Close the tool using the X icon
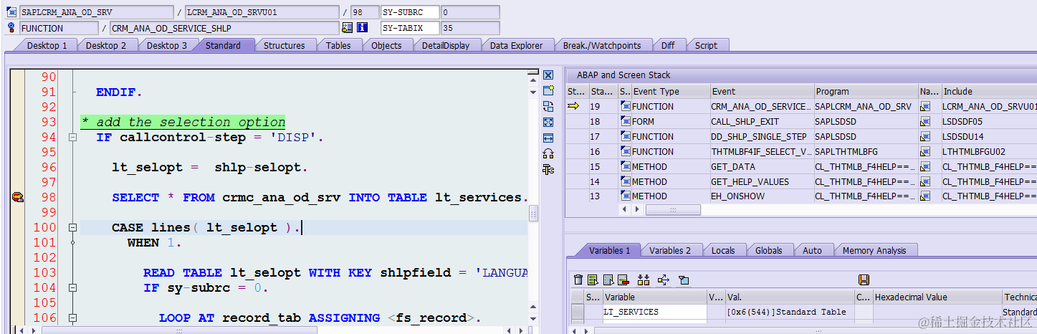 548,75
